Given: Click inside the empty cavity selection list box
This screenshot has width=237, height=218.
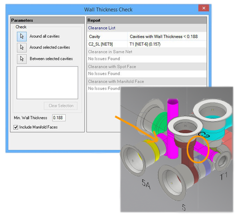Looking at the screenshot, I should coord(47,83).
